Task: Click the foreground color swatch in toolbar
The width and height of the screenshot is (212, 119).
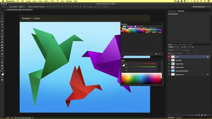Action: tap(1, 73)
